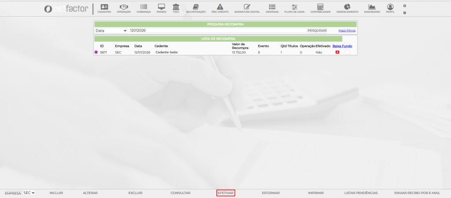
Task: Toggle the Fundo checkbox in the row
Action: click(347, 52)
